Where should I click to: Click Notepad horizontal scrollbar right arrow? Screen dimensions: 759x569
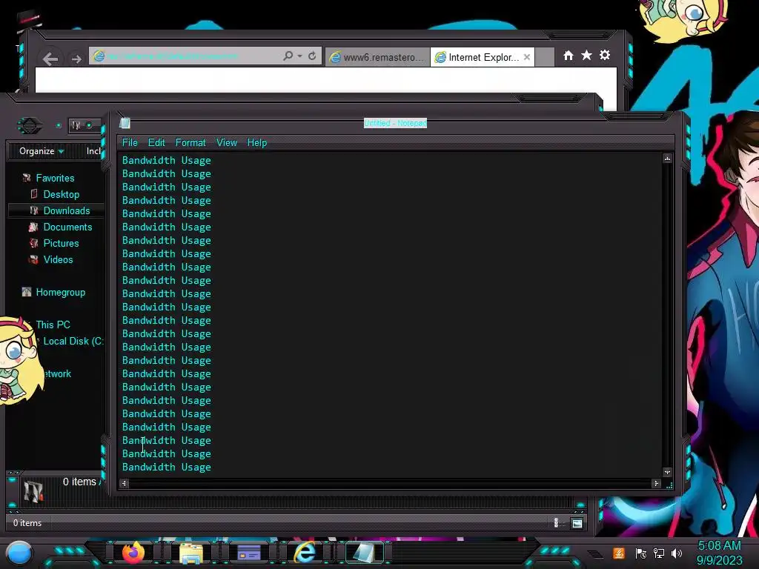click(657, 483)
